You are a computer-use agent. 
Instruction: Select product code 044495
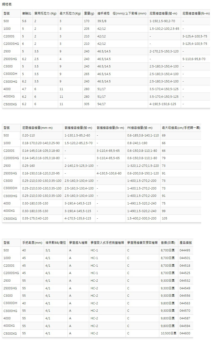coord(185,250)
